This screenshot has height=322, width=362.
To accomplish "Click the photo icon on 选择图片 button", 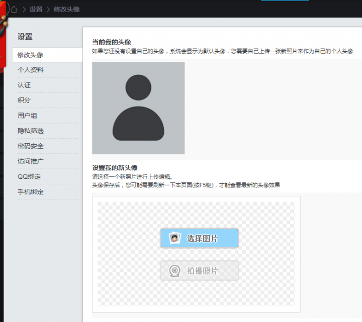I will pos(174,238).
